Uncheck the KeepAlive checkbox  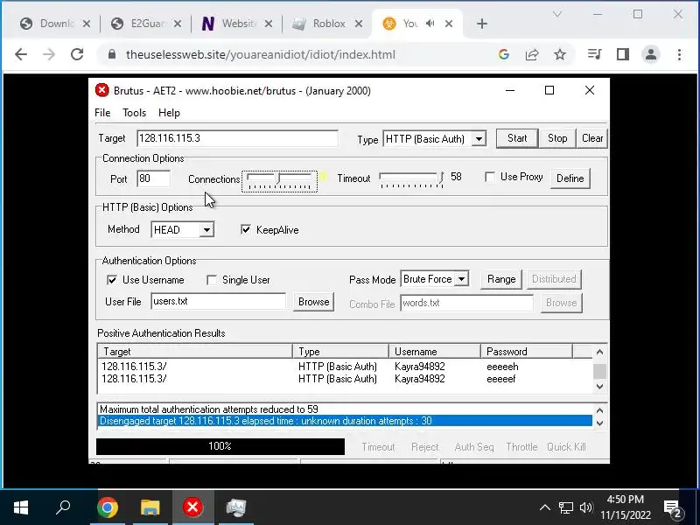point(246,229)
